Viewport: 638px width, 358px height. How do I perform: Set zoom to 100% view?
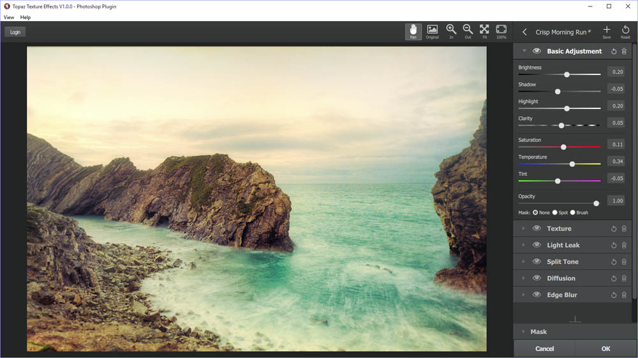coord(501,31)
